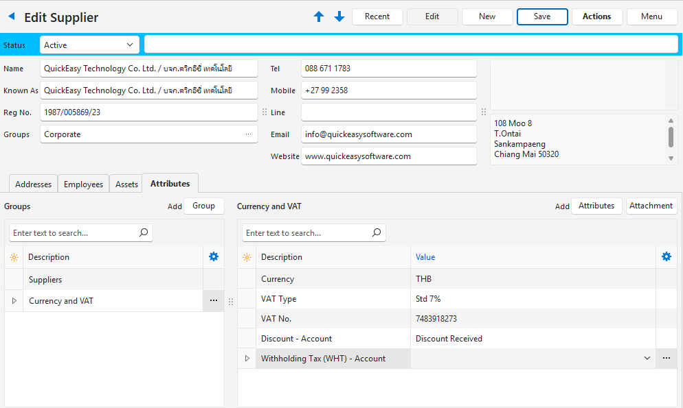Click the blue down arrow icon
The width and height of the screenshot is (683, 408).
point(339,16)
